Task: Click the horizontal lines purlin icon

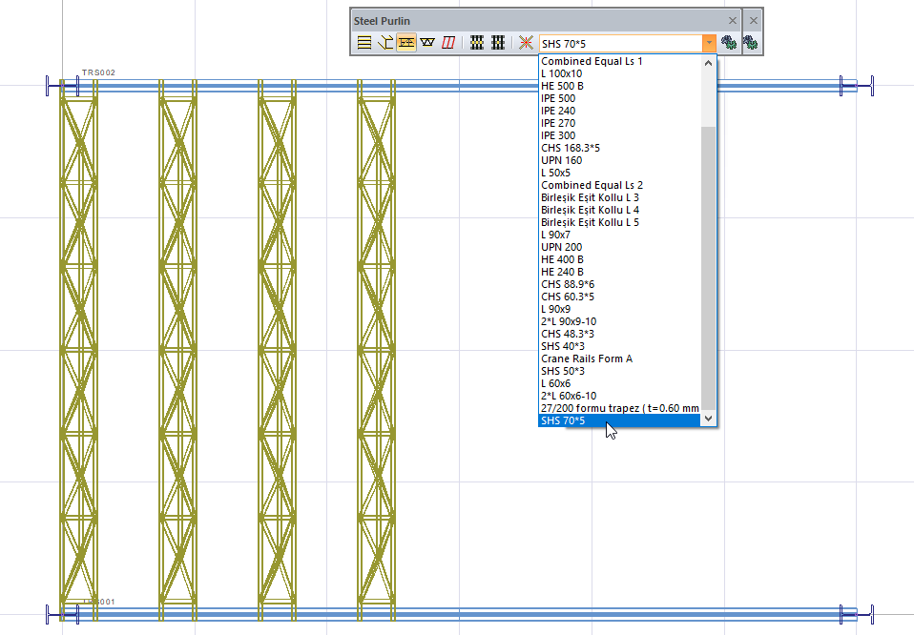Action: pos(364,43)
